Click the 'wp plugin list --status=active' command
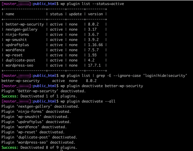This screenshot has width=193, height=151. click(x=92, y=4)
